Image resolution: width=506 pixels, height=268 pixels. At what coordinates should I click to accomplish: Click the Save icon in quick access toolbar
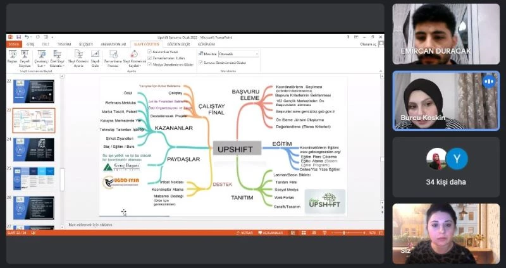(x=18, y=37)
